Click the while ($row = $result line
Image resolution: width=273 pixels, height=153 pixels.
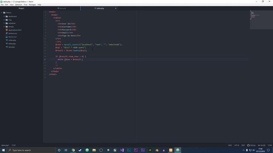tap(70, 59)
